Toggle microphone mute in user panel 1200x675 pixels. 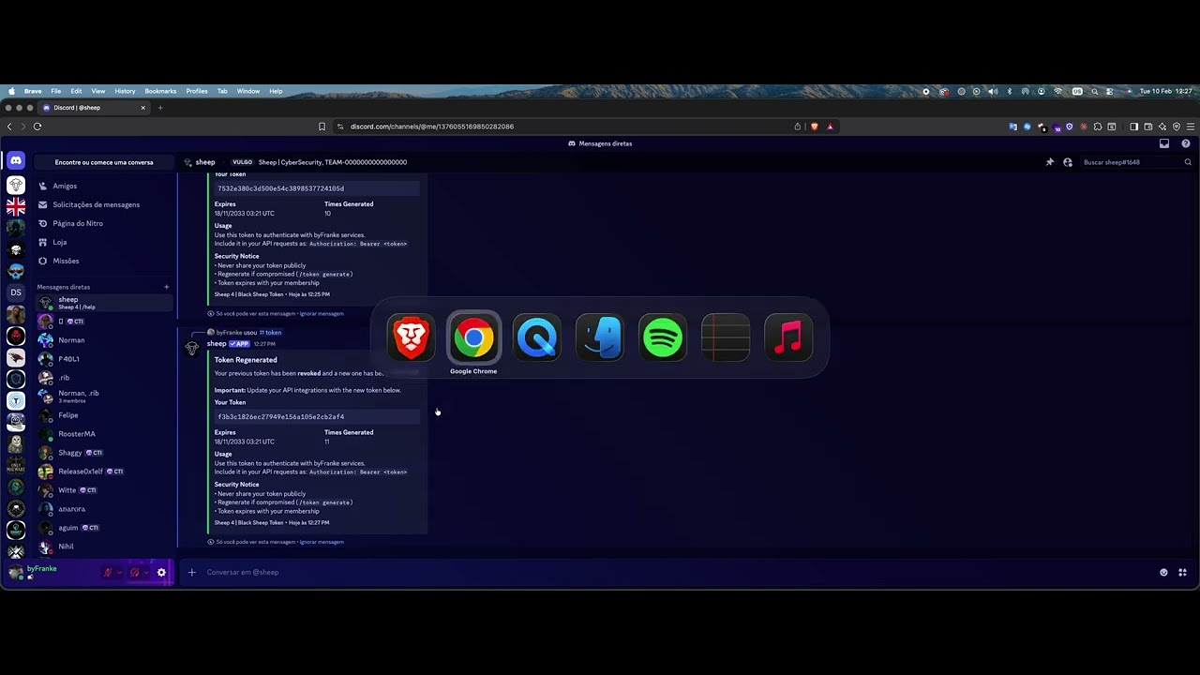click(108, 572)
